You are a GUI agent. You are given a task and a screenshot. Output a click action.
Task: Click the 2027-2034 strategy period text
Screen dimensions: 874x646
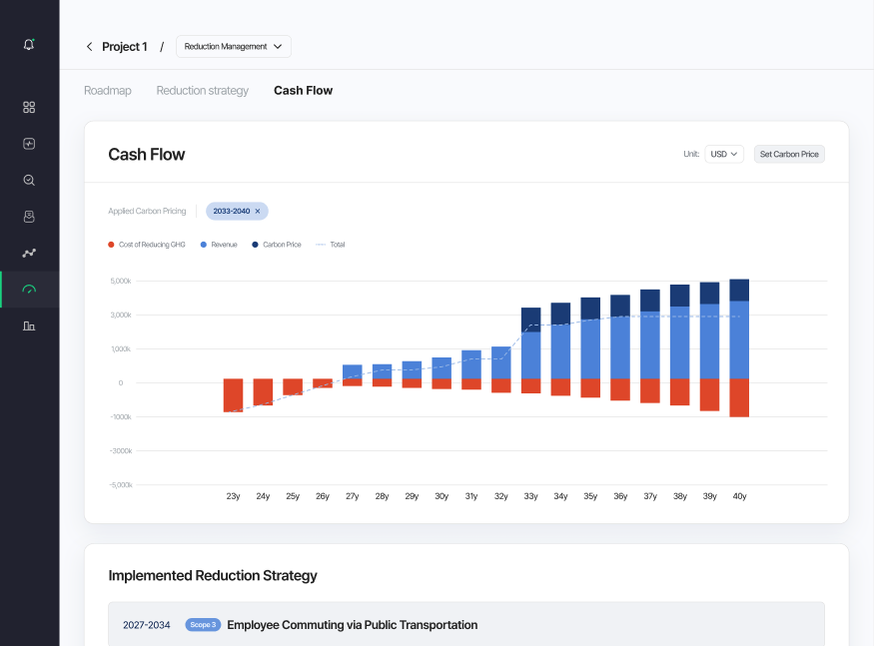(146, 625)
